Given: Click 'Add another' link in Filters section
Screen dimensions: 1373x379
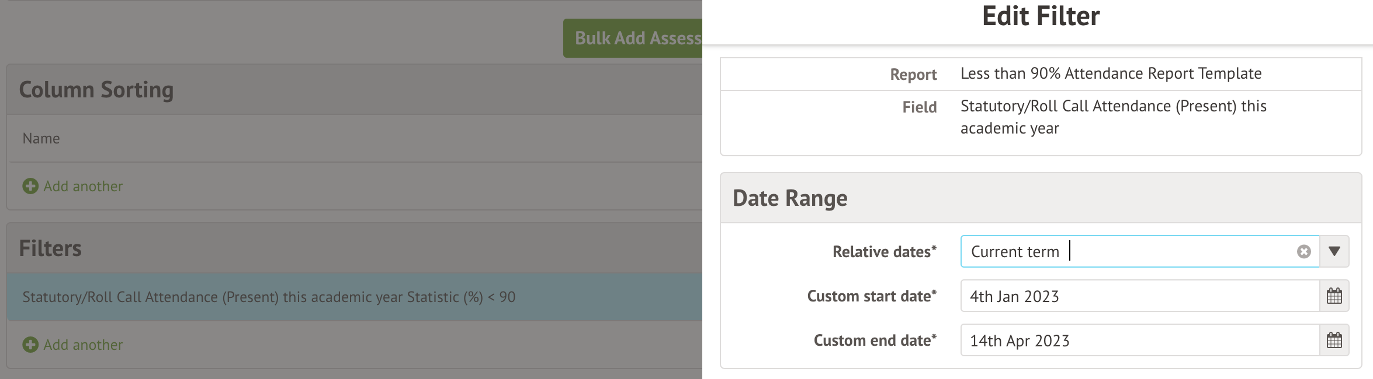Looking at the screenshot, I should click(83, 345).
